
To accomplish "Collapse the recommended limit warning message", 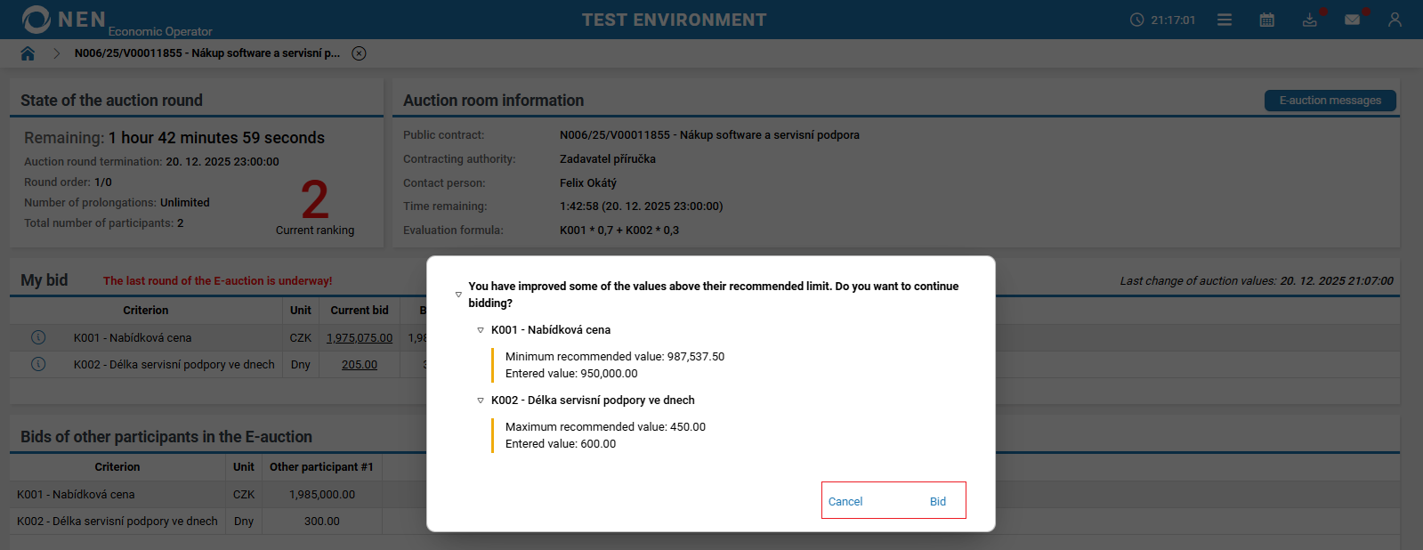I will [458, 295].
